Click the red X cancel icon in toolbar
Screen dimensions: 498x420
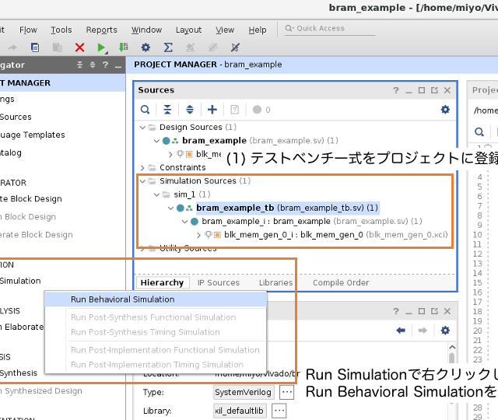[79, 47]
